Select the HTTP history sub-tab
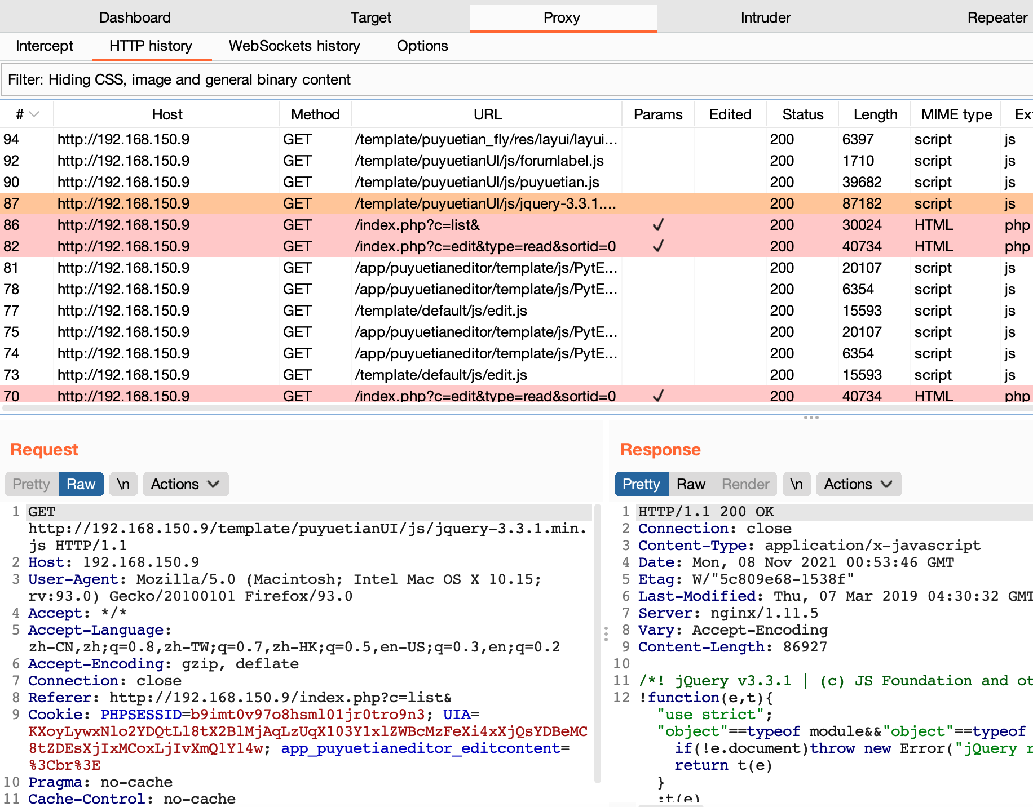The height and width of the screenshot is (807, 1033). tap(151, 46)
